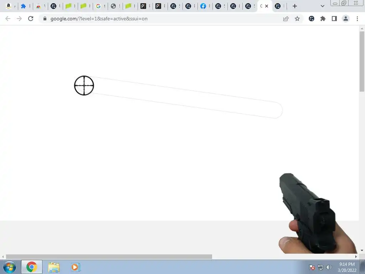Open the gray globe favicon tab

click(x=113, y=6)
